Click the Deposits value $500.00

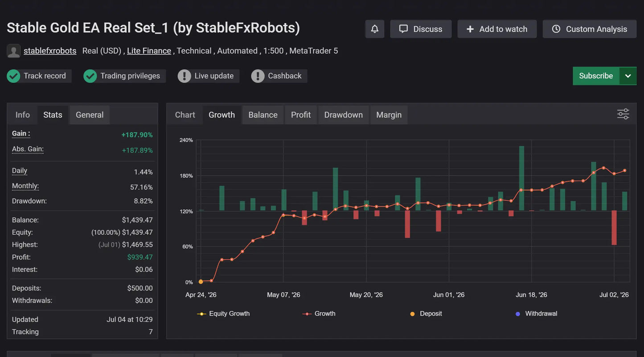pos(140,288)
